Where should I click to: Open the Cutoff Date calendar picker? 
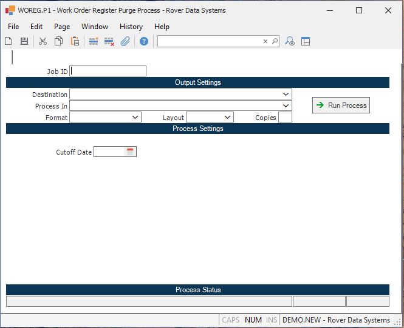(130, 152)
